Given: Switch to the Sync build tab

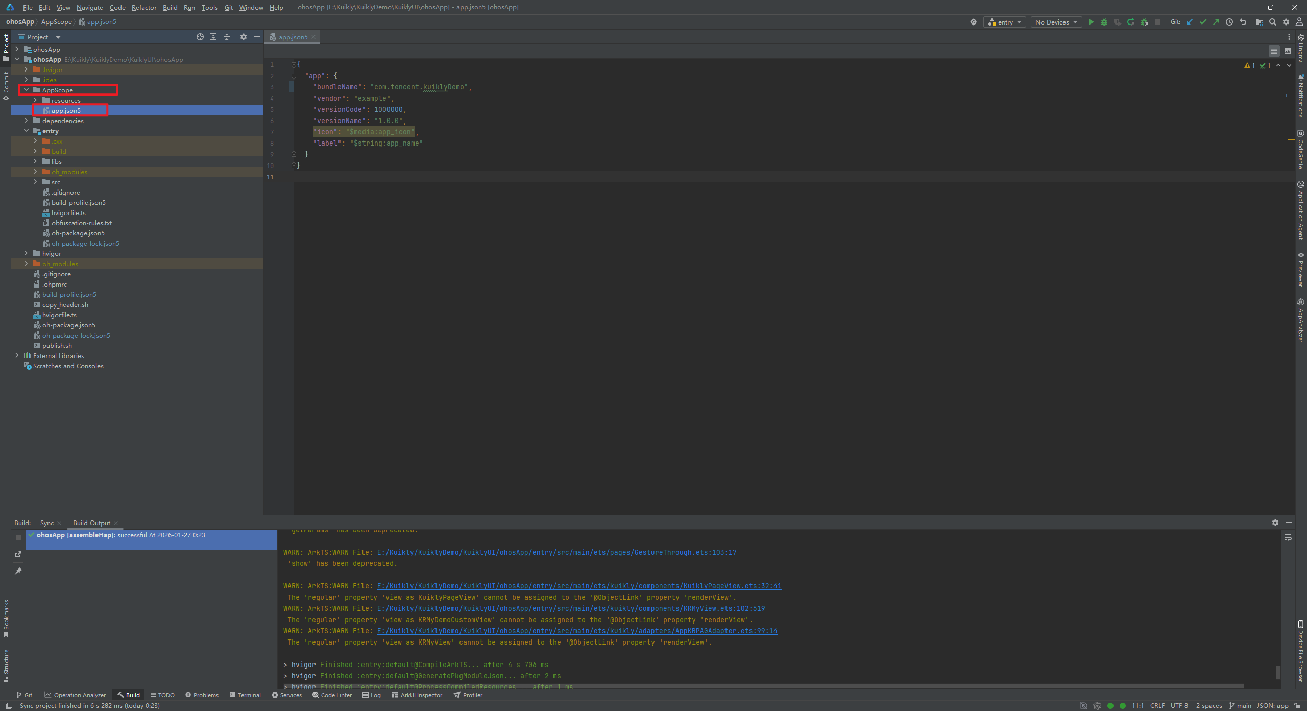Looking at the screenshot, I should tap(46, 523).
